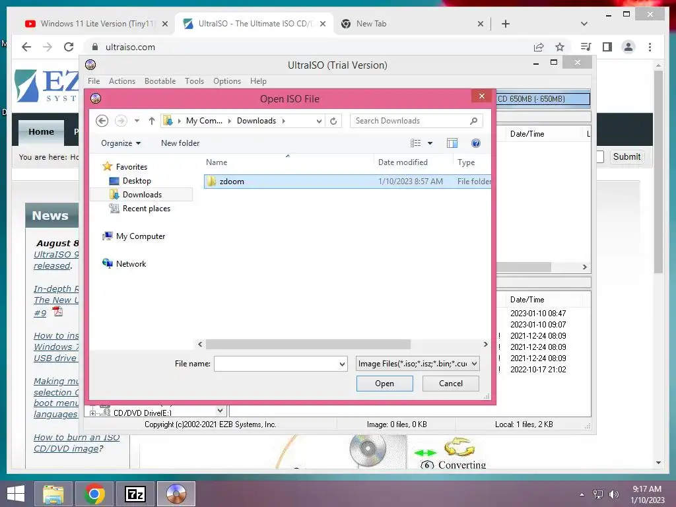The image size is (676, 507).
Task: Open Chrome side panel icon
Action: [x=607, y=47]
